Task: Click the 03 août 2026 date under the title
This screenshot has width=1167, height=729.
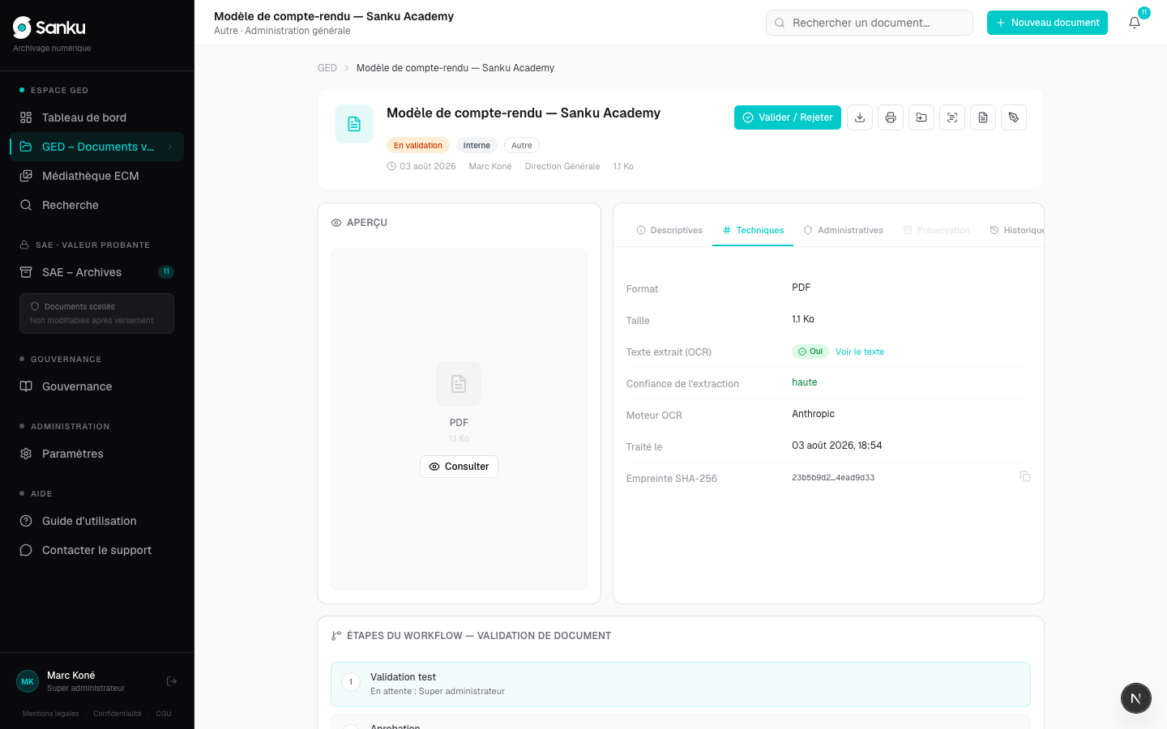Action: 428,167
